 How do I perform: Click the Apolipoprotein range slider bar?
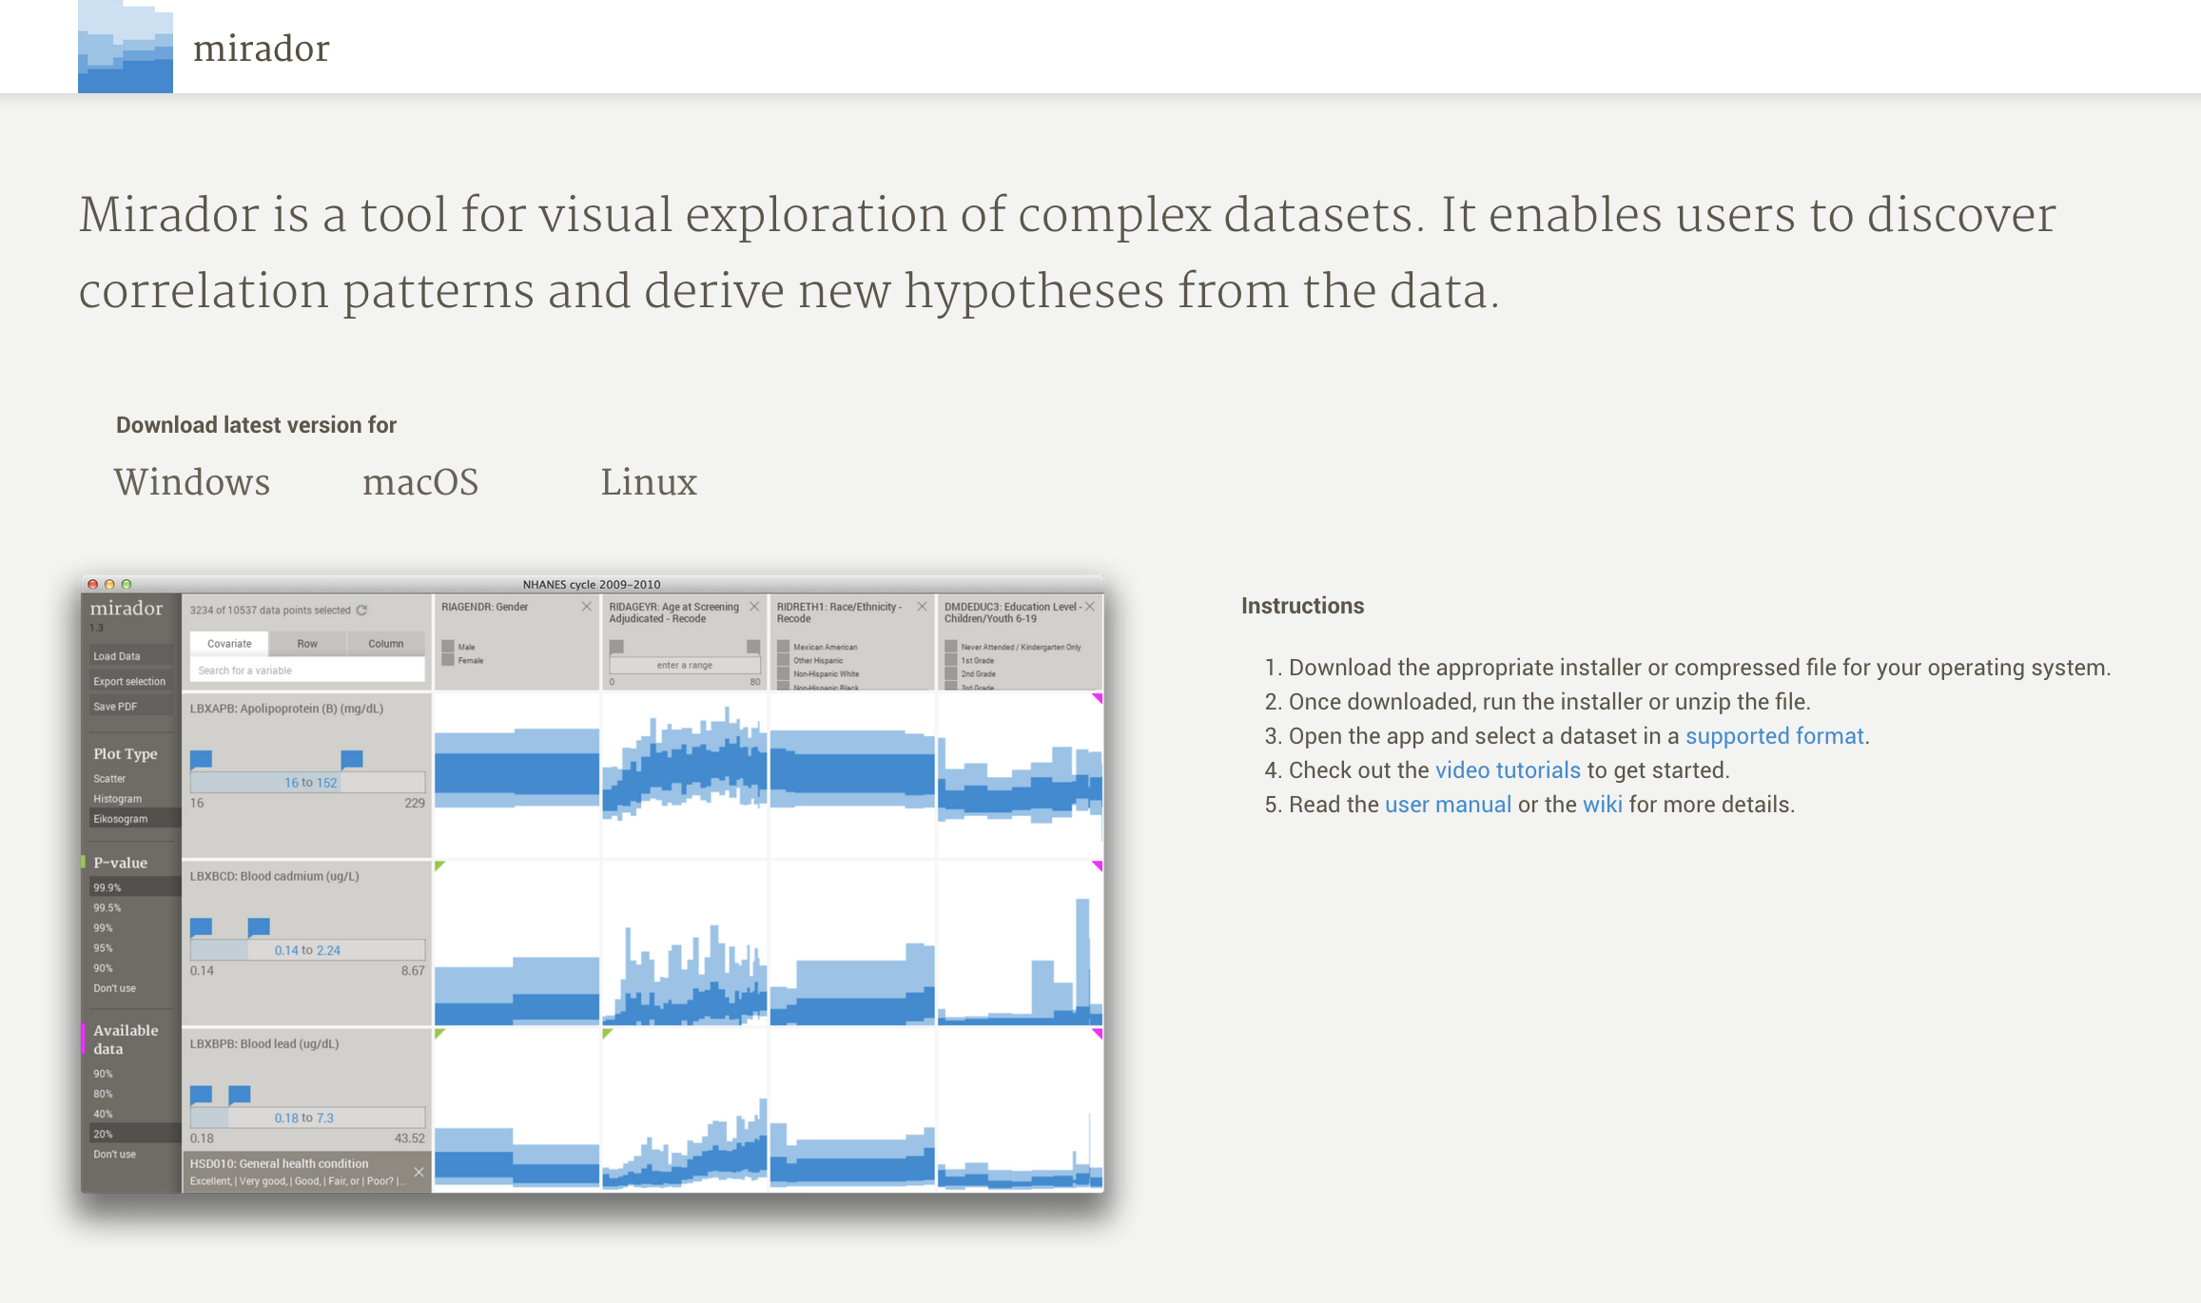[x=307, y=783]
